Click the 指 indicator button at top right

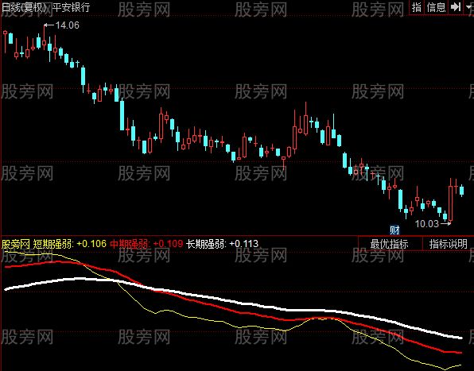coord(417,7)
